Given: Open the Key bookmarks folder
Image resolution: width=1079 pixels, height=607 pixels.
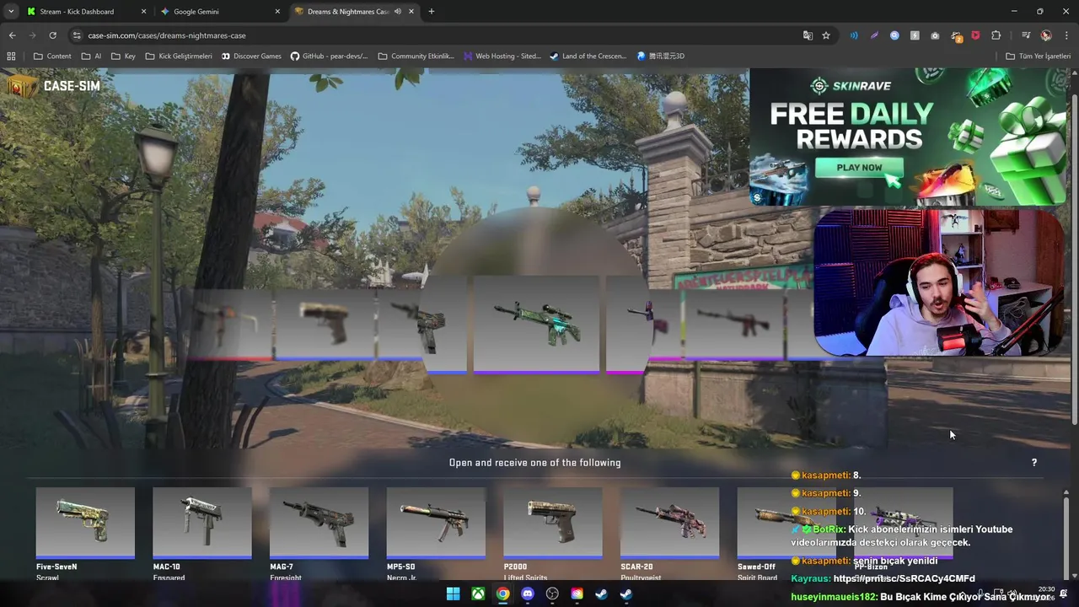Looking at the screenshot, I should click(122, 56).
